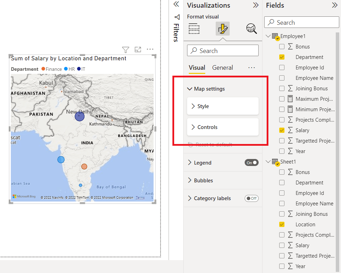Click the Employee1 table icon
Screen dimensions: 341x273
click(275, 37)
